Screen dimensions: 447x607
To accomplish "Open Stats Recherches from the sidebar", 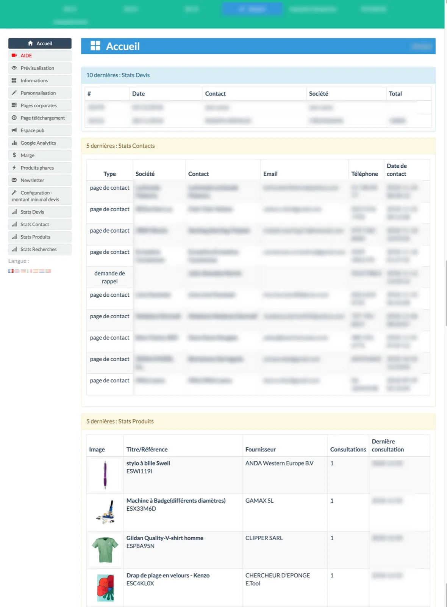I will tap(40, 249).
